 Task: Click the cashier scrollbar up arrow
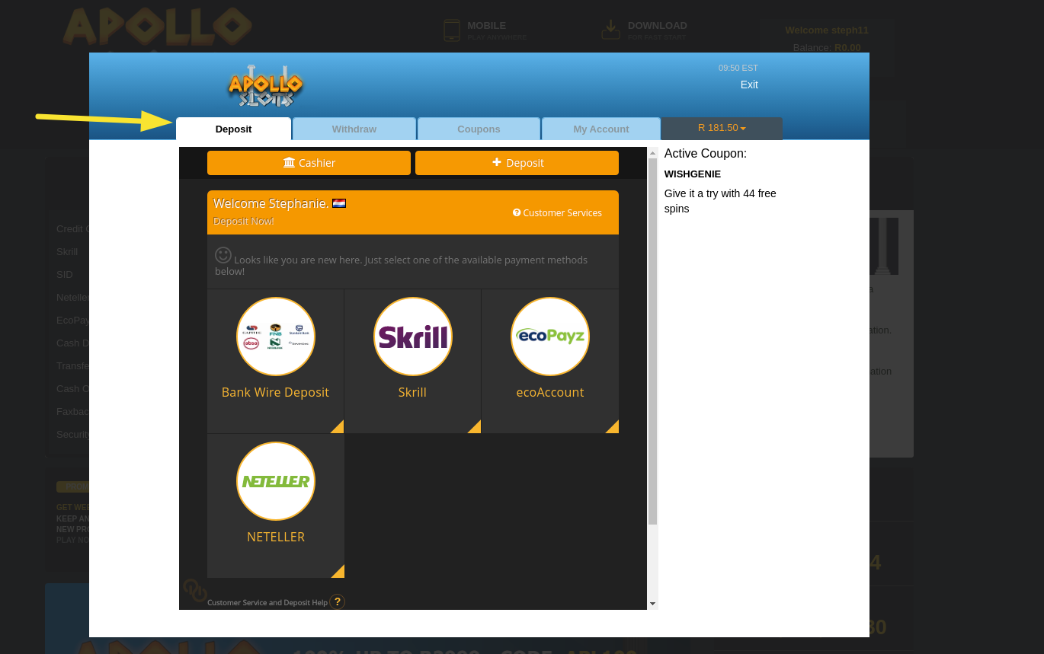tap(652, 153)
